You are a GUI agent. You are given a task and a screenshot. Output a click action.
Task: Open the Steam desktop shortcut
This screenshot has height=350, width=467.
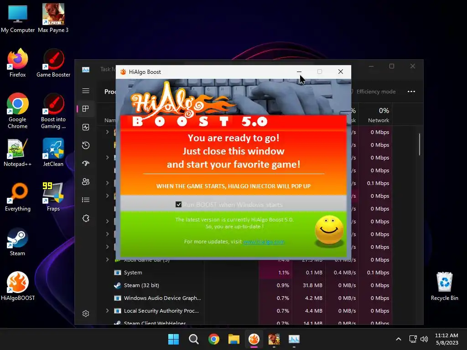click(18, 242)
